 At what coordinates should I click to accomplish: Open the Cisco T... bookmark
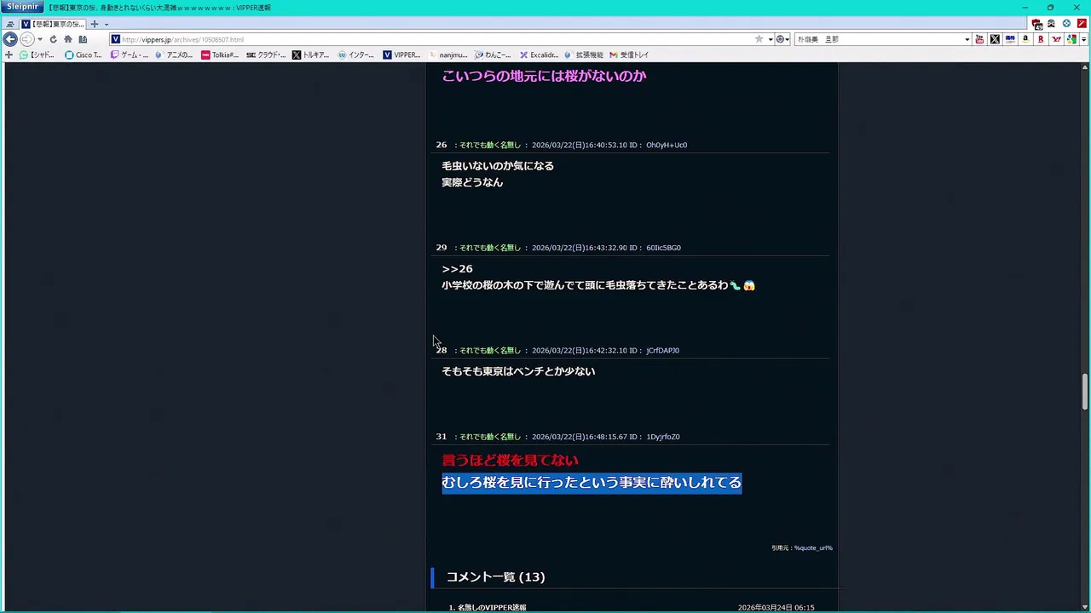point(83,54)
